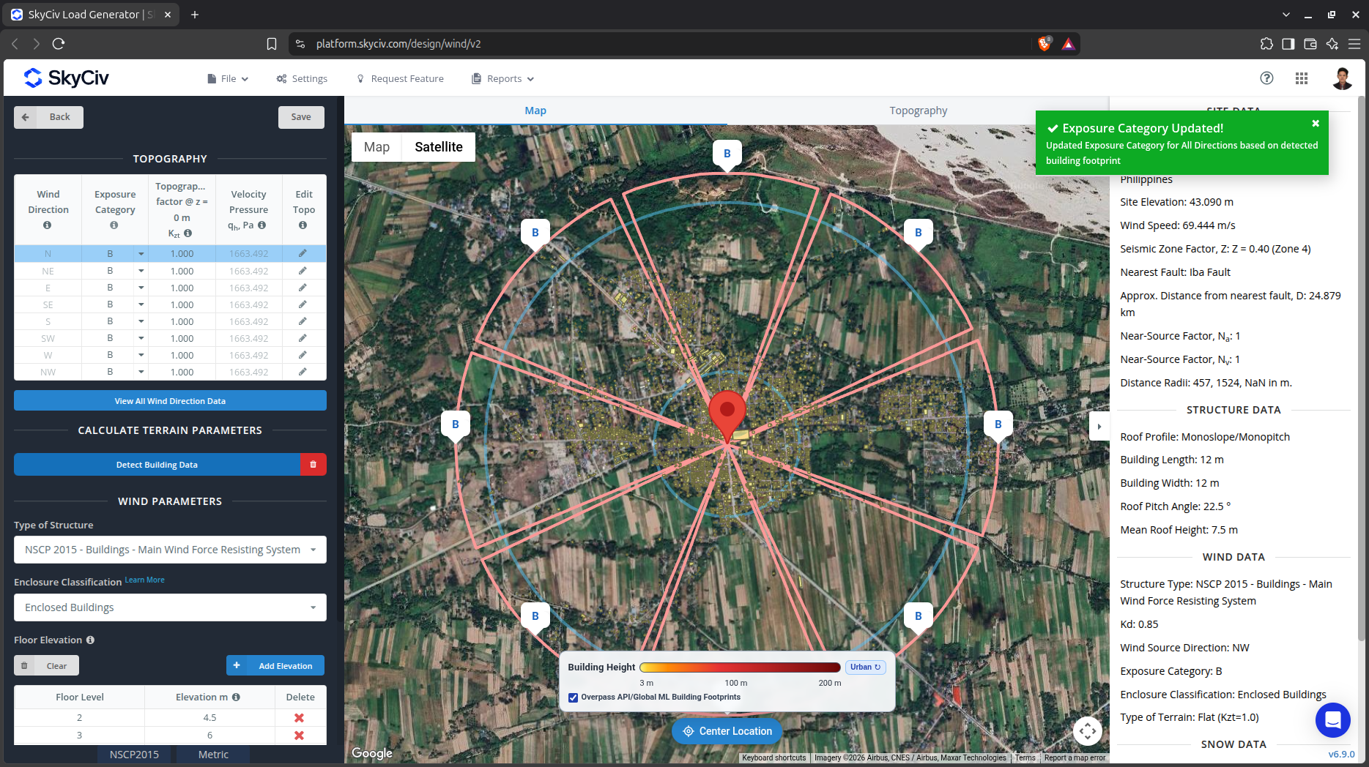Click Add Elevation button
This screenshot has width=1369, height=767.
pyautogui.click(x=275, y=665)
